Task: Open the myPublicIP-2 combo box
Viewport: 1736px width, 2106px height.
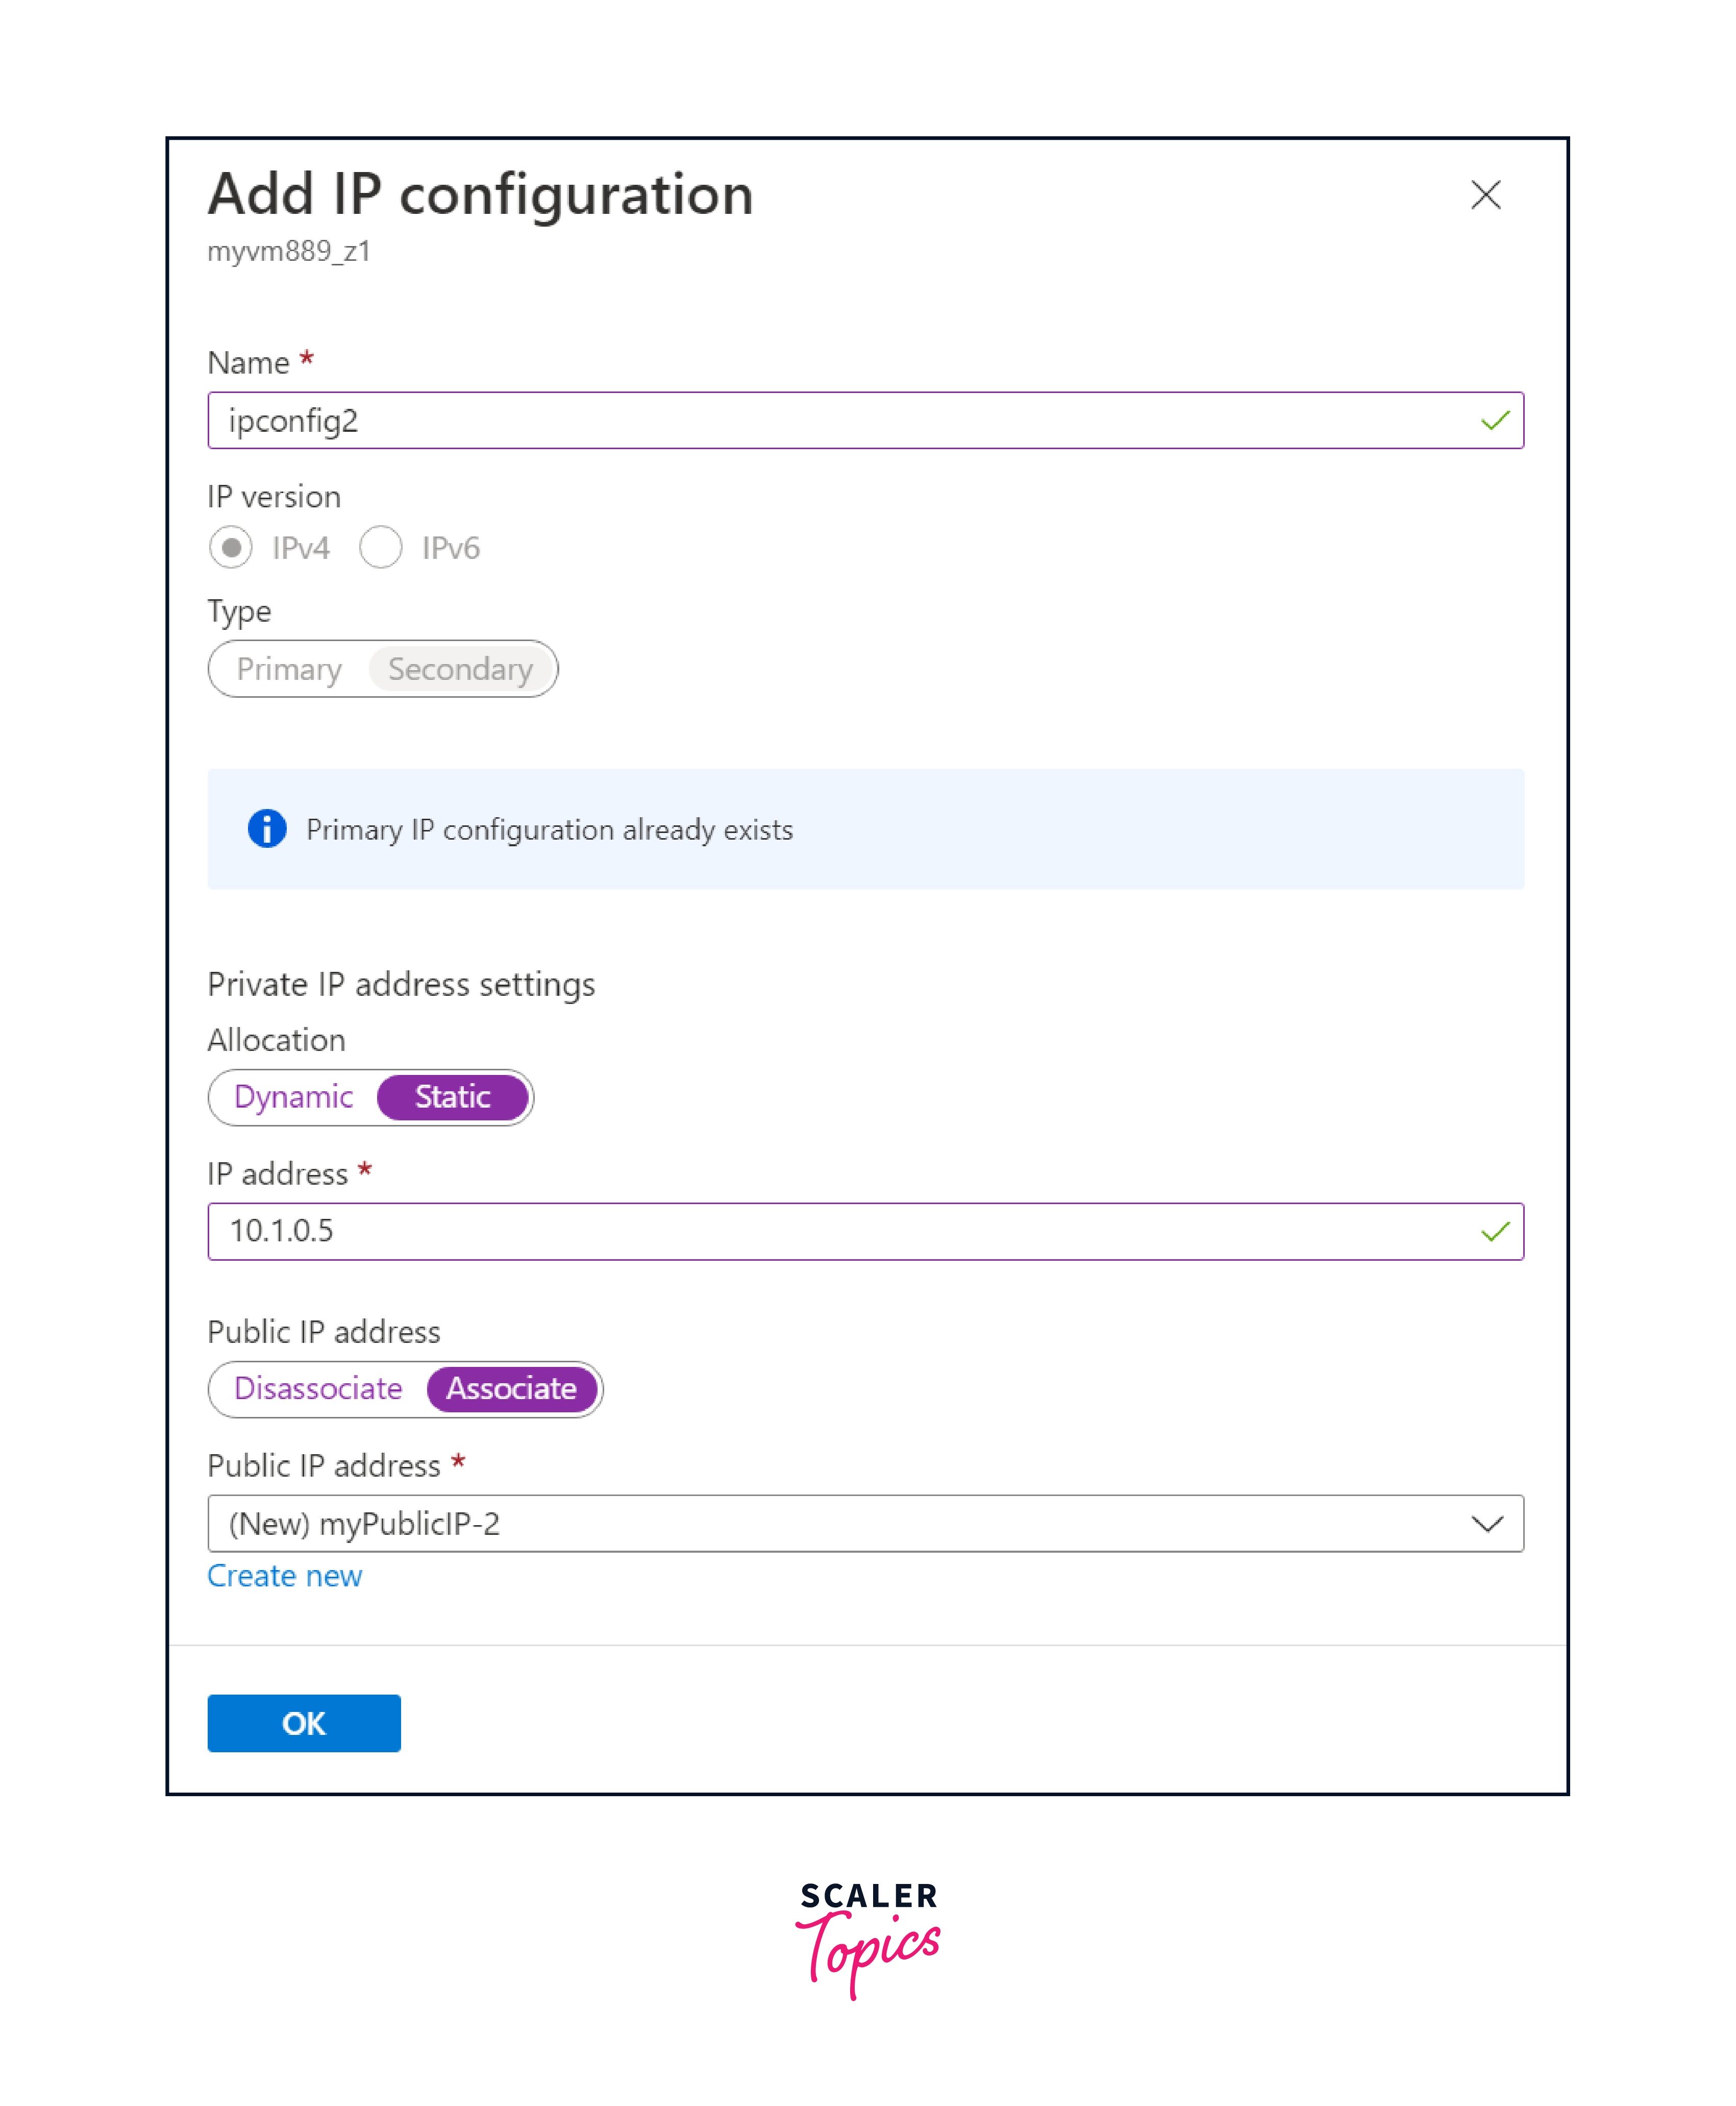Action: tap(840, 1523)
